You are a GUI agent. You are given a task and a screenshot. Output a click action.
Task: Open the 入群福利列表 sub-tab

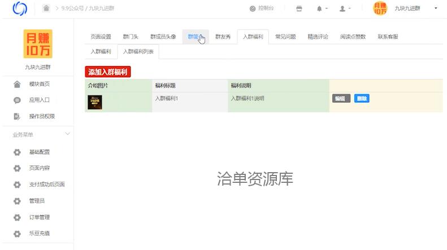click(138, 51)
